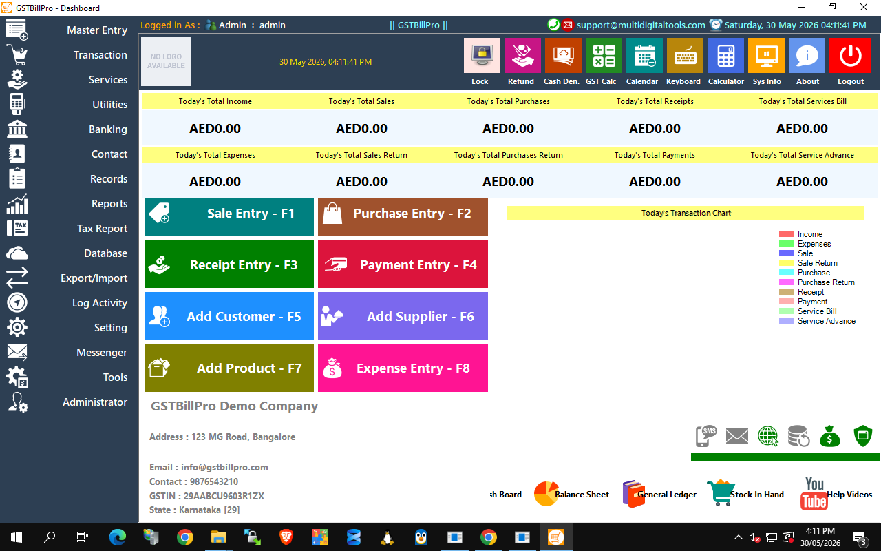Open the GST Calc tool

[x=604, y=56]
